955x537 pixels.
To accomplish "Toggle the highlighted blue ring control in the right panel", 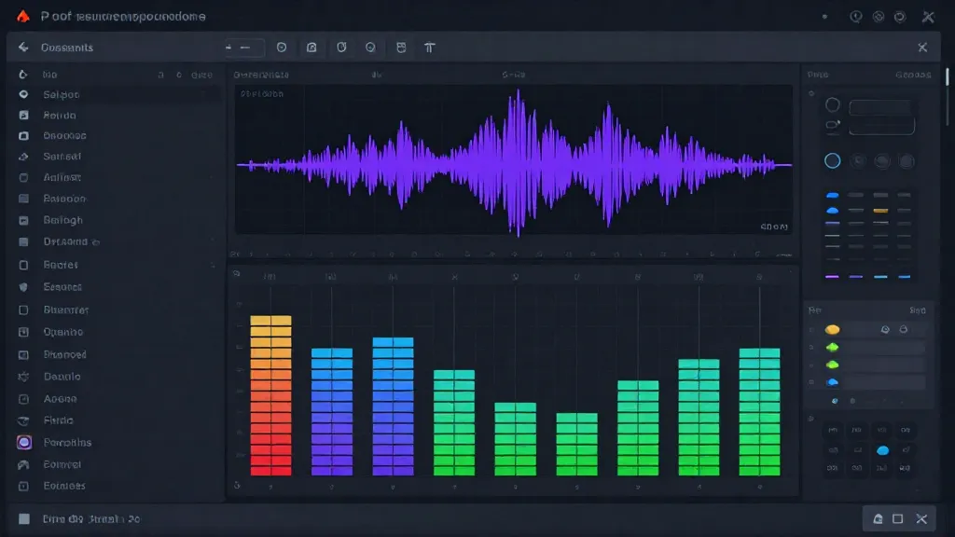I will pyautogui.click(x=832, y=159).
